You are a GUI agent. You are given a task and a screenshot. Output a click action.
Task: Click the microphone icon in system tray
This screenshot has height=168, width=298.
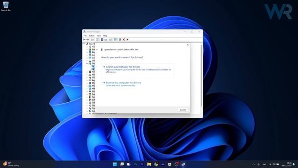[x=258, y=164]
